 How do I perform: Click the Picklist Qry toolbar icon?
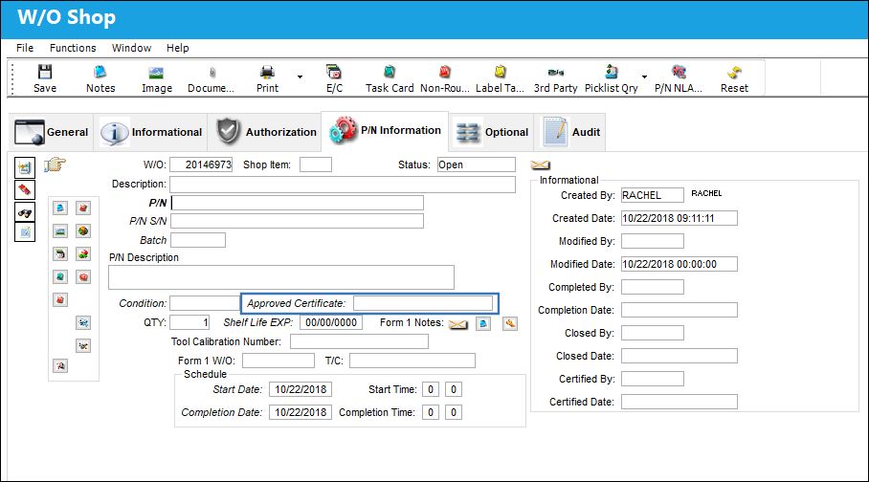612,72
